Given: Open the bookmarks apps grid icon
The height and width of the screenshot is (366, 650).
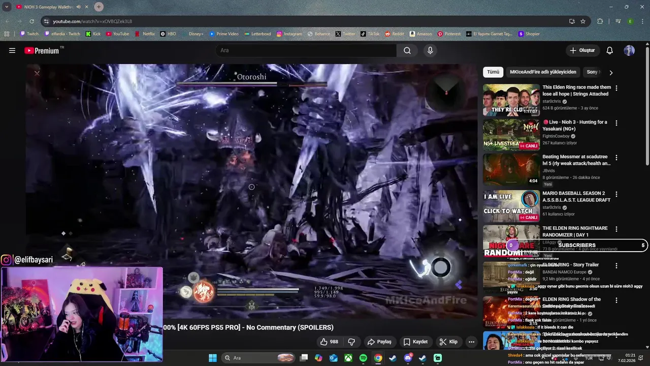Looking at the screenshot, I should pos(7,34).
